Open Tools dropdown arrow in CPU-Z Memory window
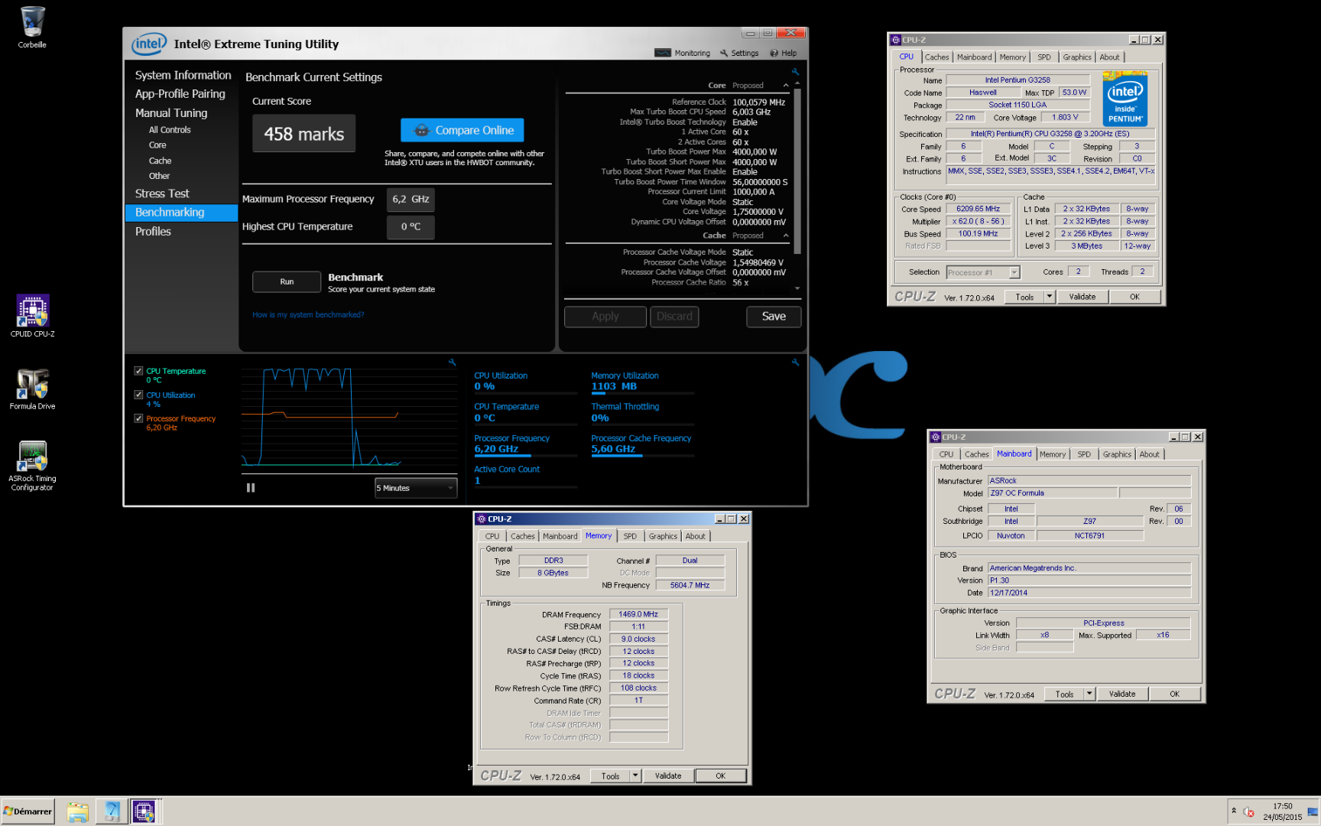Viewport: 1321px width, 826px height. pyautogui.click(x=635, y=776)
